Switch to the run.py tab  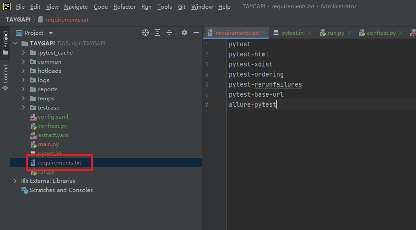pos(335,33)
